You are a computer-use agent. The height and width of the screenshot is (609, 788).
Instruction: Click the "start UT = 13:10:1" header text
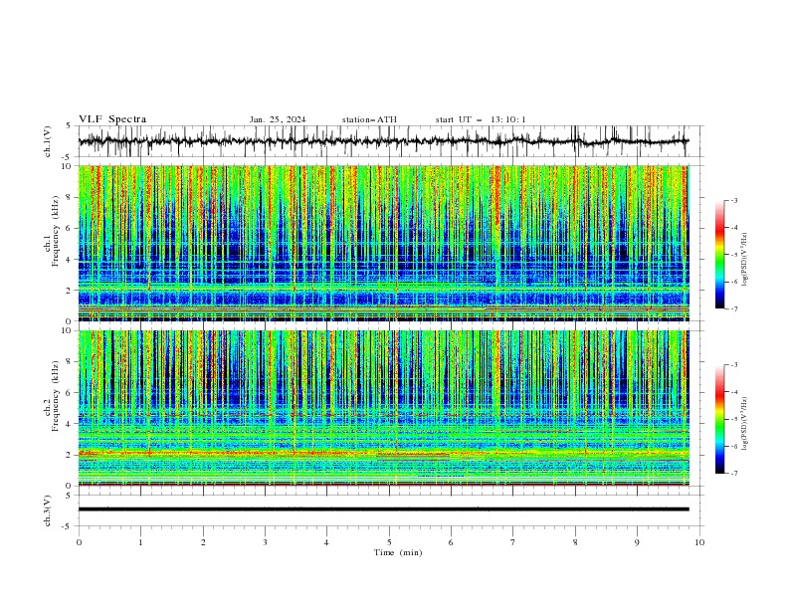[x=481, y=119]
